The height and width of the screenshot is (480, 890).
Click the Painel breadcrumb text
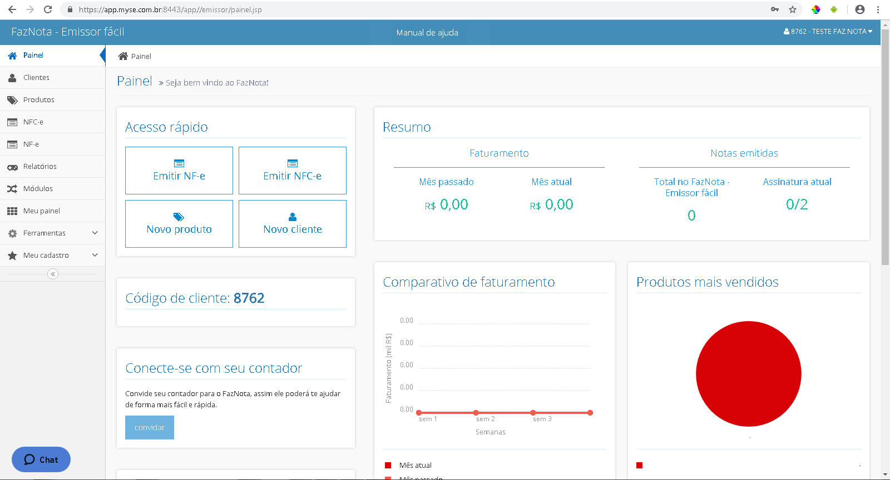point(141,56)
